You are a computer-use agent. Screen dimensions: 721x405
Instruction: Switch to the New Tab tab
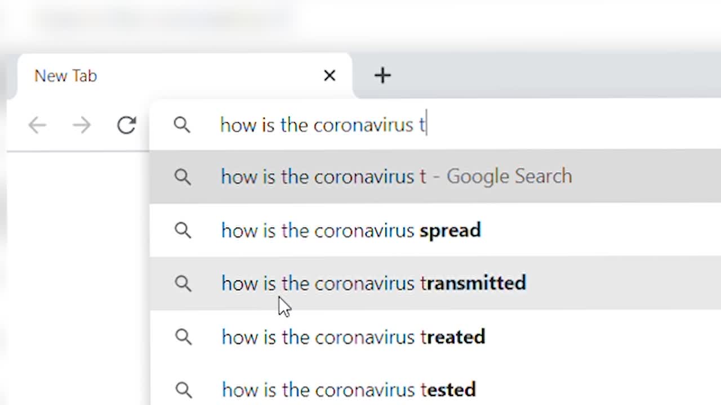pos(66,75)
